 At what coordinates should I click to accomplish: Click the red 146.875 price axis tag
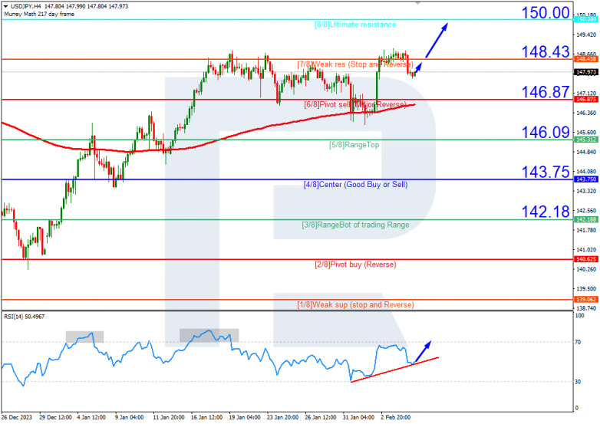(586, 100)
